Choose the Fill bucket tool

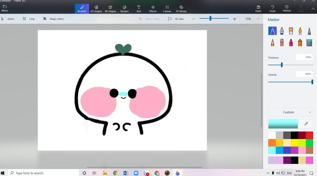[x=309, y=43]
